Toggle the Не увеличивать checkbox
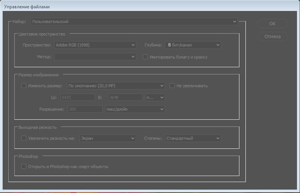Image resolution: width=300 pixels, height=193 pixels. (x=172, y=86)
